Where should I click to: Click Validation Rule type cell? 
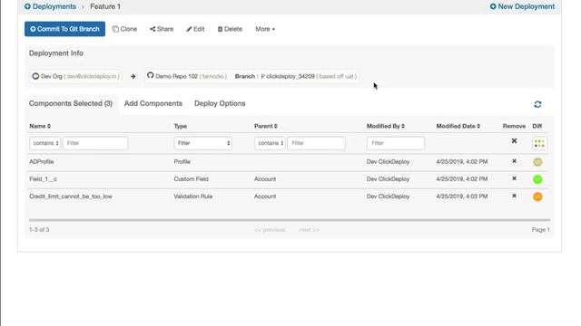point(193,197)
